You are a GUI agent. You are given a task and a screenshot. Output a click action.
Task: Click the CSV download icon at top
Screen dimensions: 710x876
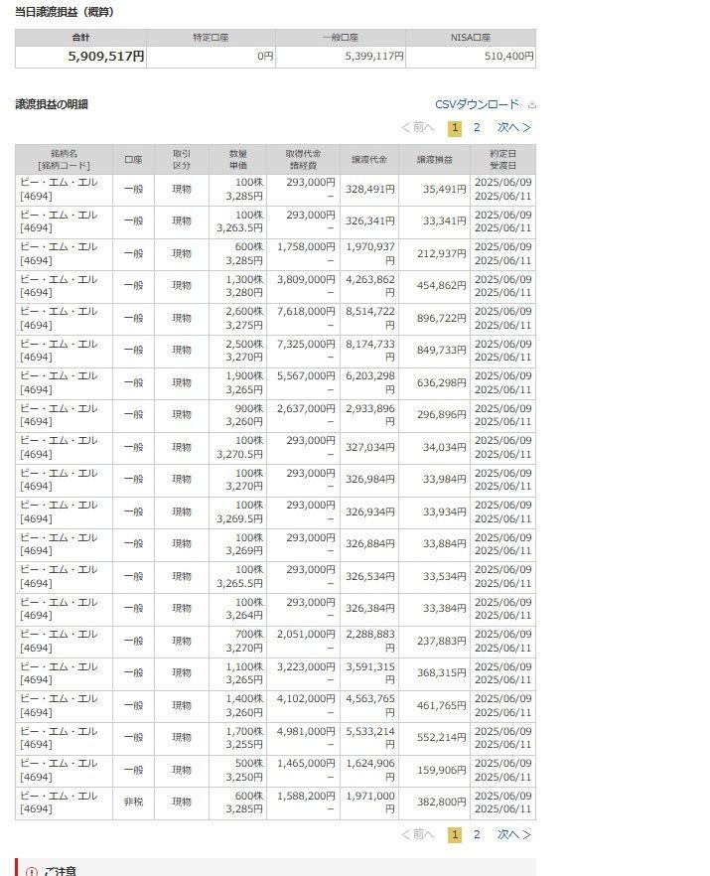tap(532, 104)
